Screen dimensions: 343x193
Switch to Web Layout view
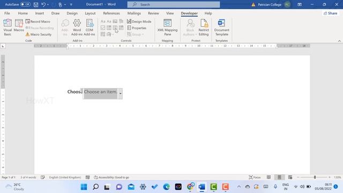290,177
